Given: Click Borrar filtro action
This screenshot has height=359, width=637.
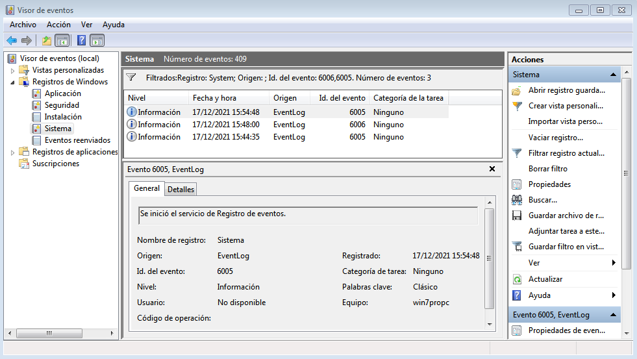Looking at the screenshot, I should tap(548, 169).
